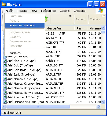Open the Справка menu
The width and height of the screenshot is (107, 116).
pos(80,11)
